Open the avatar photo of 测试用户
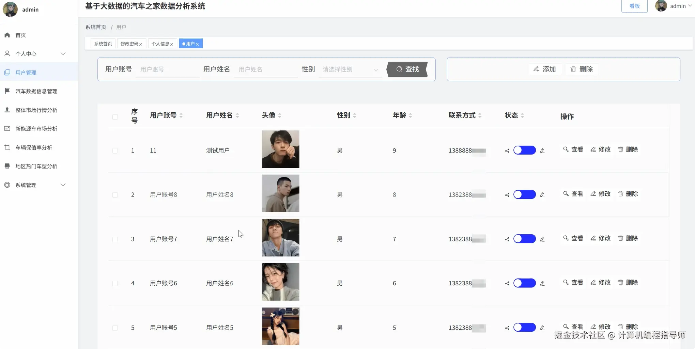This screenshot has height=349, width=695. 280,149
